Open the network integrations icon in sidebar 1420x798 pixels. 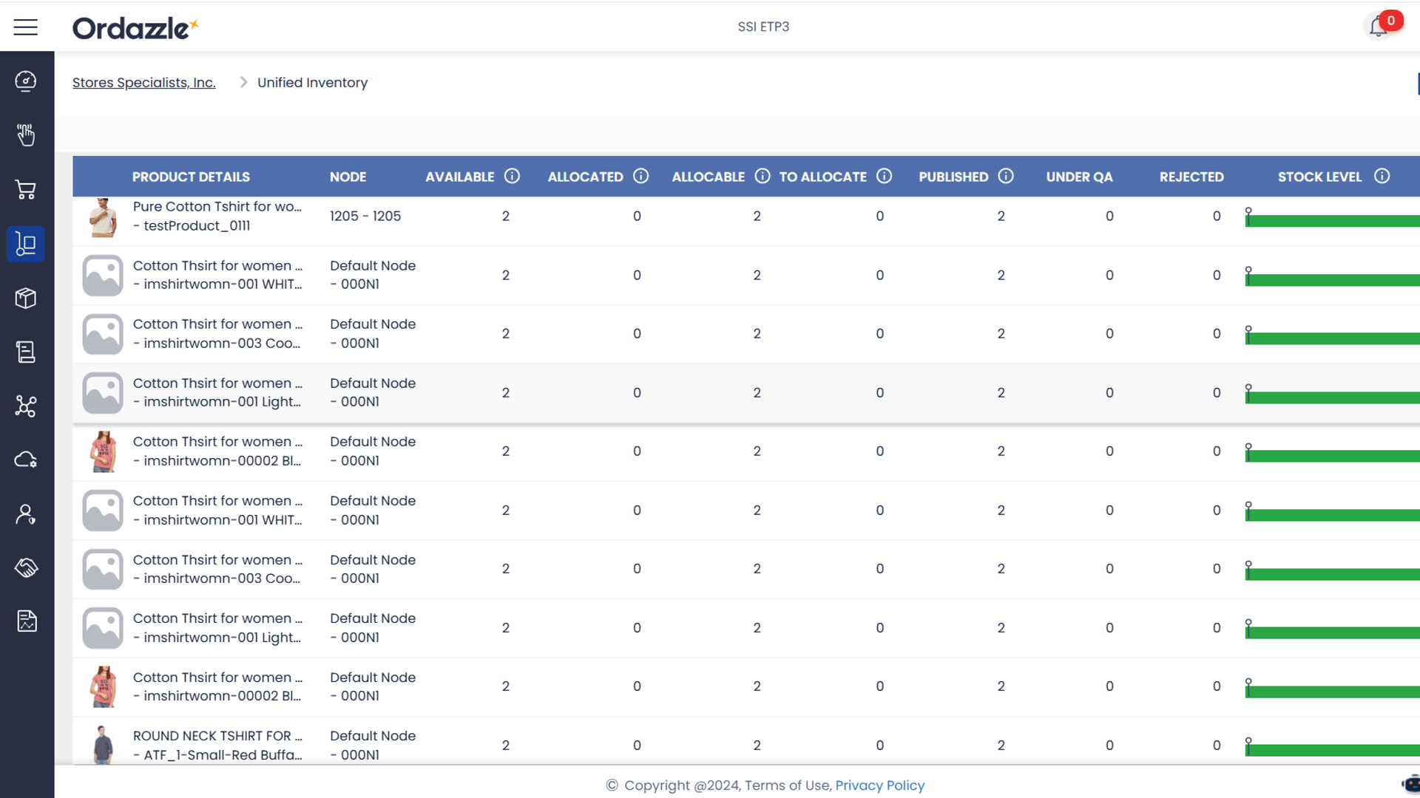pyautogui.click(x=26, y=406)
